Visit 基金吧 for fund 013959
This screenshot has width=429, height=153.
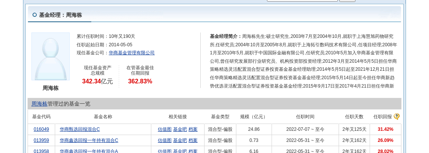(x=180, y=140)
